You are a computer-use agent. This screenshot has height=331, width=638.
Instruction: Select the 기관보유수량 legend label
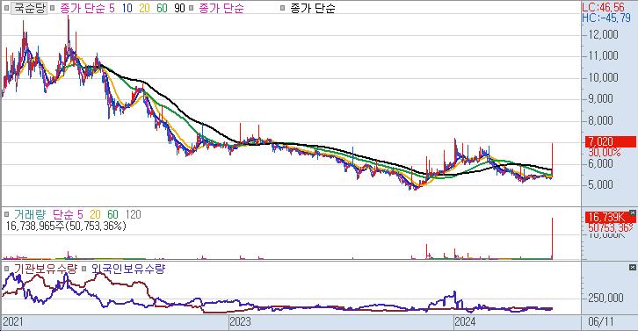click(45, 269)
